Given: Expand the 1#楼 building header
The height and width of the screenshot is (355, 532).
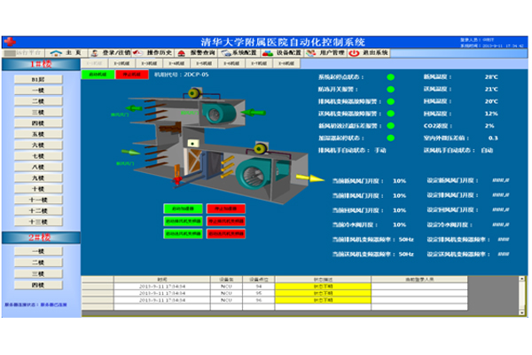Looking at the screenshot, I should pyautogui.click(x=41, y=64).
